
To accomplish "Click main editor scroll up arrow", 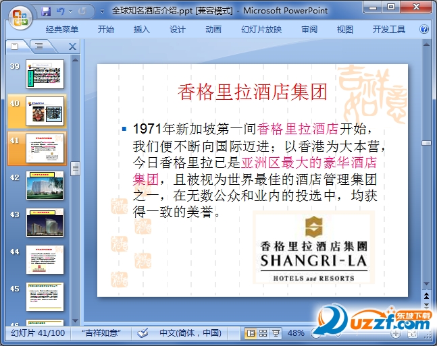I will tap(426, 45).
